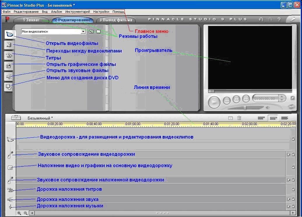Zoom out the timeline with the minus magnifier

25,213
